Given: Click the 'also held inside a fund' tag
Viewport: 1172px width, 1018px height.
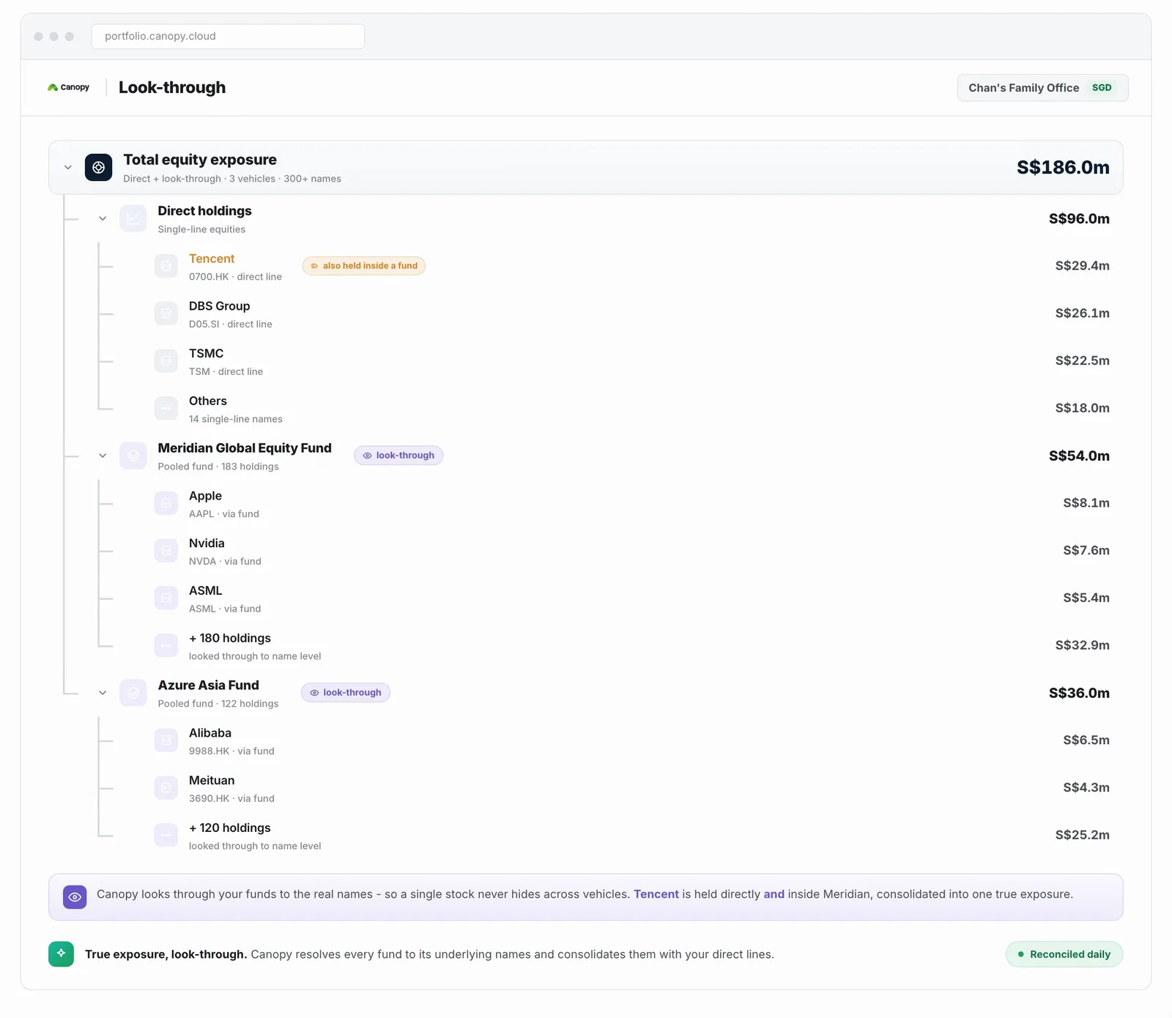Looking at the screenshot, I should (x=364, y=266).
